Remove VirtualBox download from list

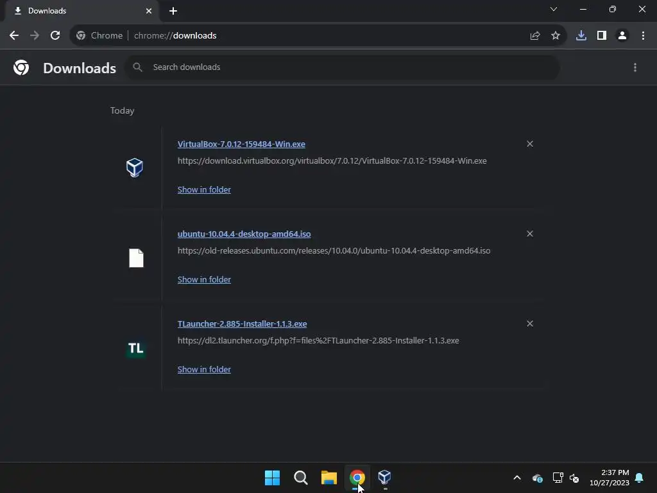(x=529, y=144)
